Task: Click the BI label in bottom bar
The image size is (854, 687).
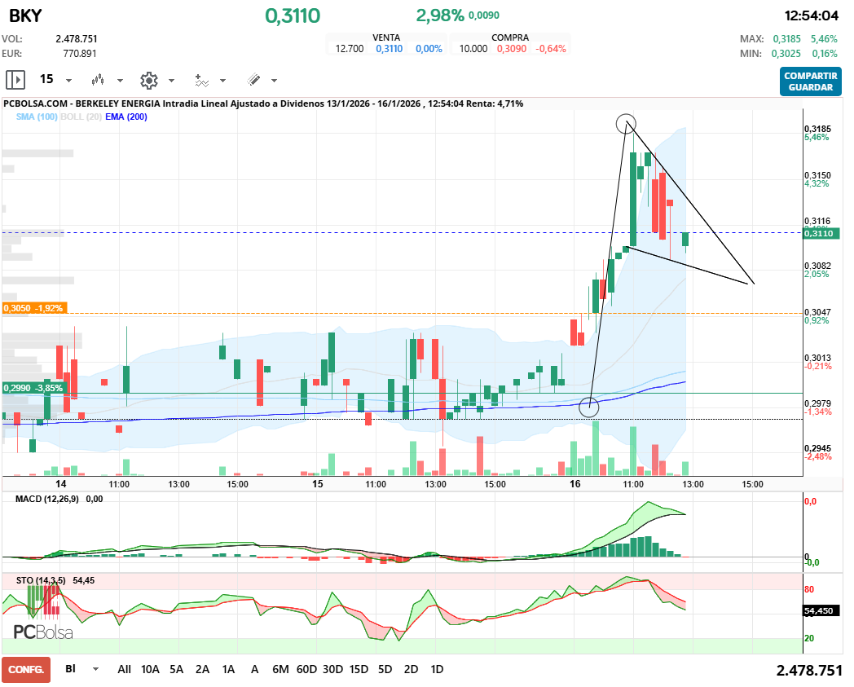Action: point(70,668)
